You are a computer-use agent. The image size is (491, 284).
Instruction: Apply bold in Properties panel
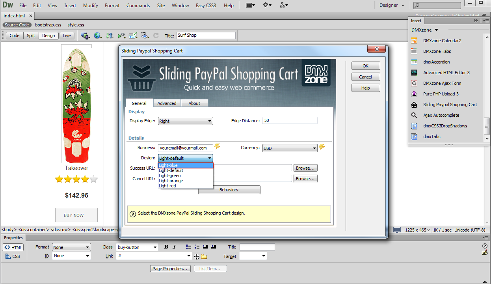click(x=166, y=247)
